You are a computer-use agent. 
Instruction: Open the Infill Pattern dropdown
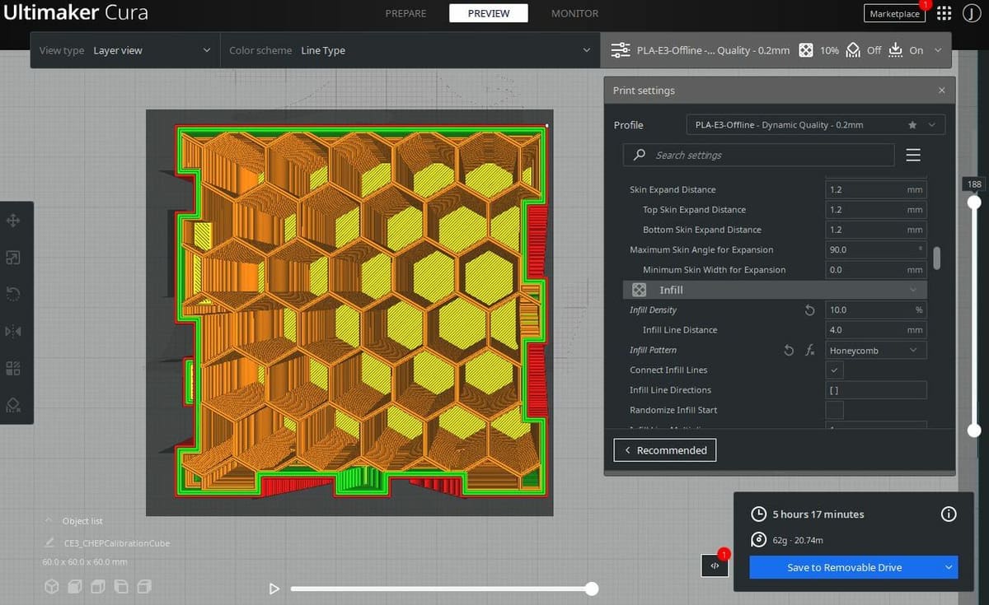click(x=876, y=351)
